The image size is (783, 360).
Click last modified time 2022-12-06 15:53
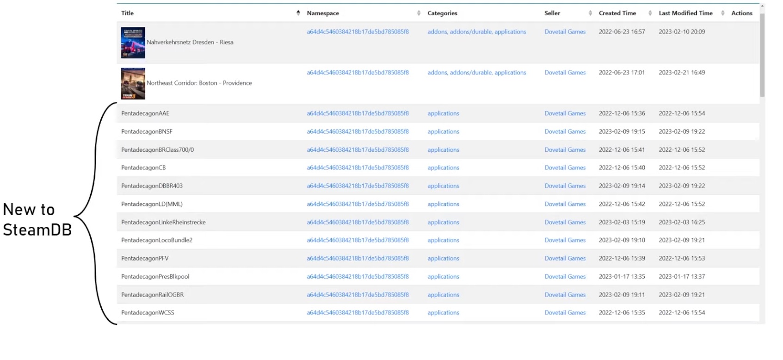682,258
